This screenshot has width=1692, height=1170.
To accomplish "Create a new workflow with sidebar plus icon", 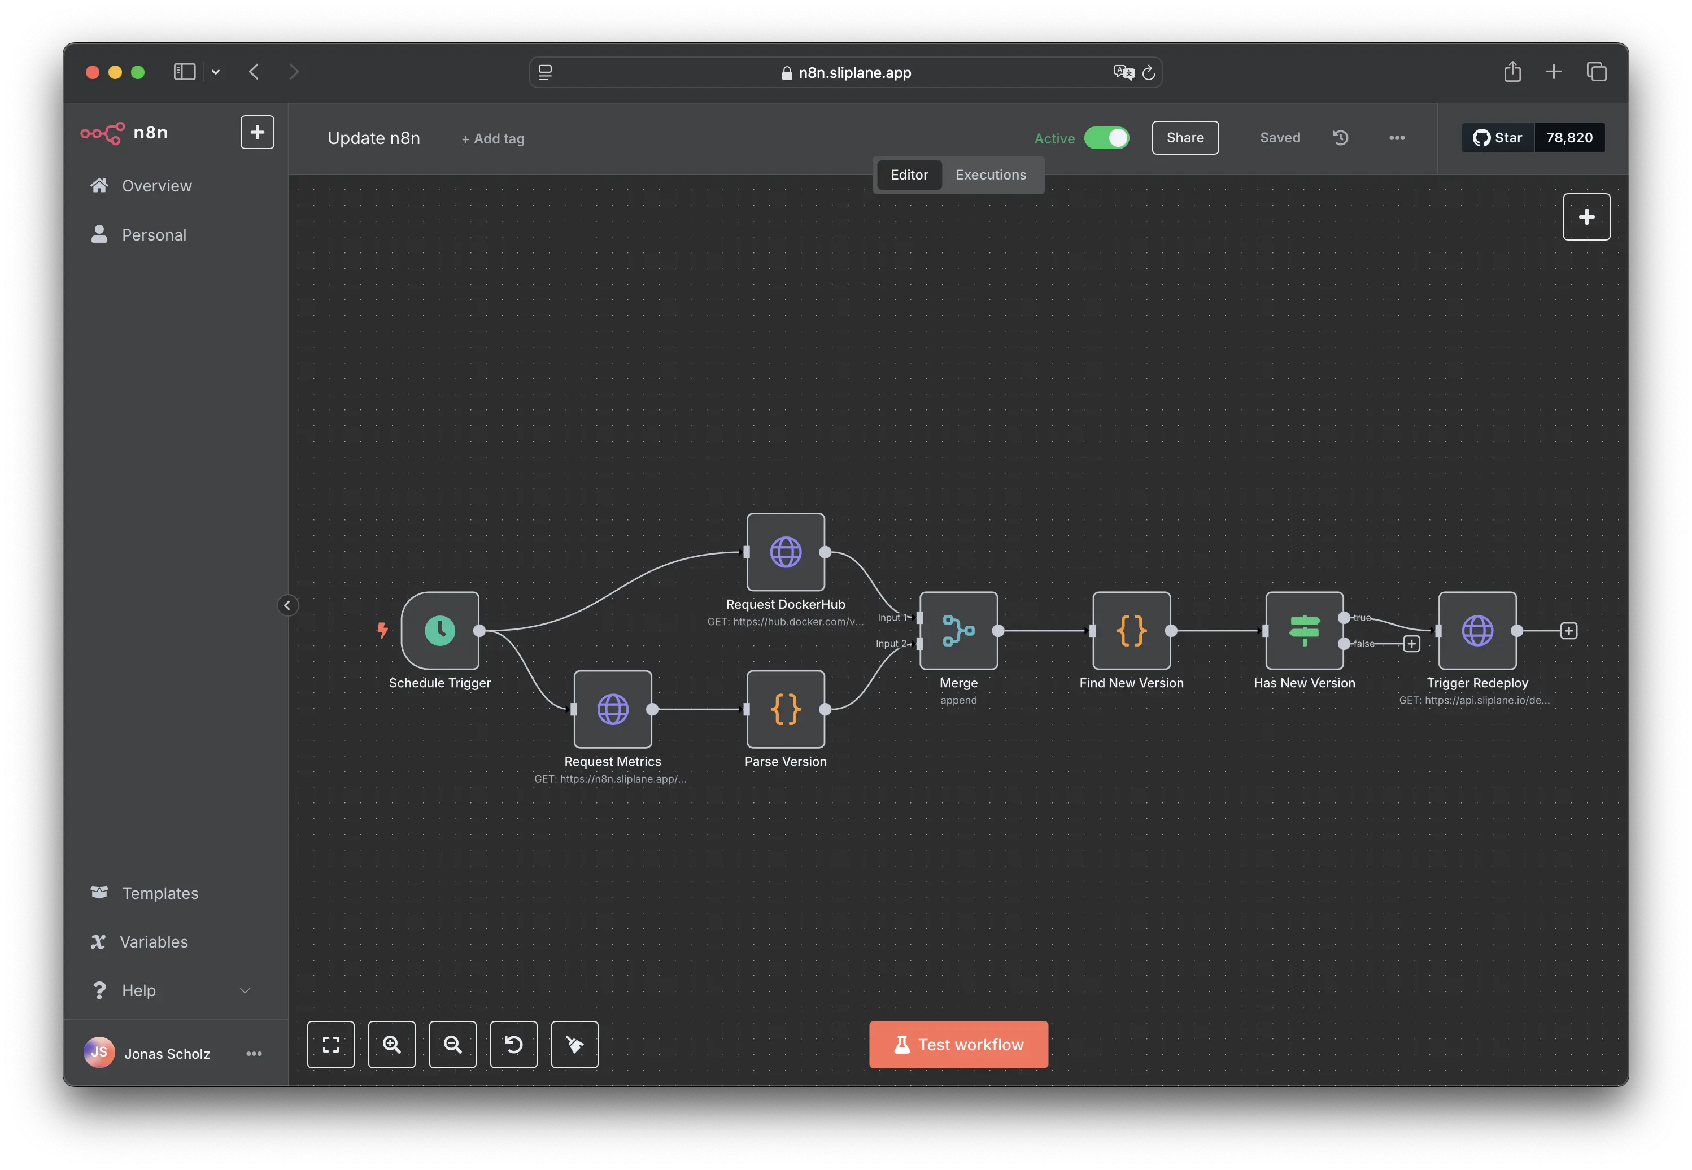I will click(x=258, y=132).
